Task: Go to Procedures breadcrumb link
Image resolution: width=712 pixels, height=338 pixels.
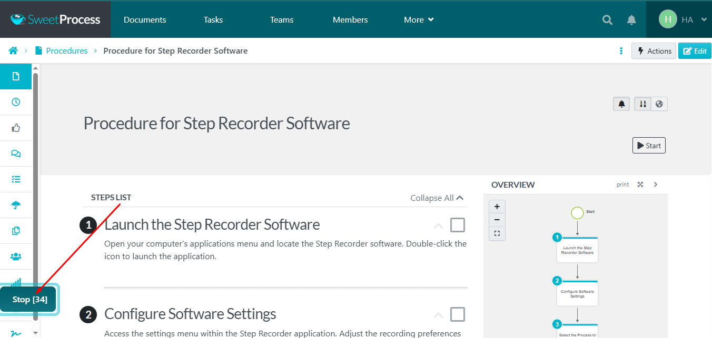Action: pos(67,50)
